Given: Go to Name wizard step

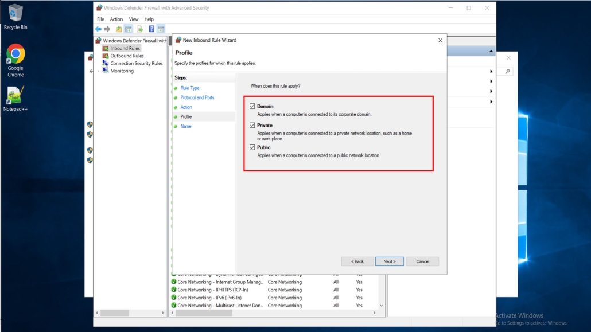Looking at the screenshot, I should click(x=186, y=126).
